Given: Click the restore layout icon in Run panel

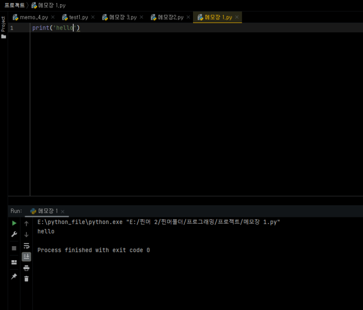Looking at the screenshot, I should (x=14, y=262).
